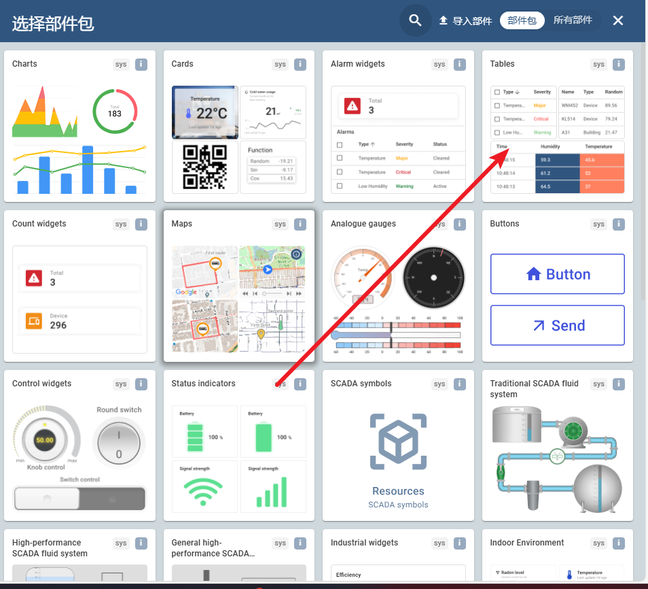Image resolution: width=648 pixels, height=589 pixels.
Task: Select Traditional SCADA fluid system title
Action: (534, 388)
